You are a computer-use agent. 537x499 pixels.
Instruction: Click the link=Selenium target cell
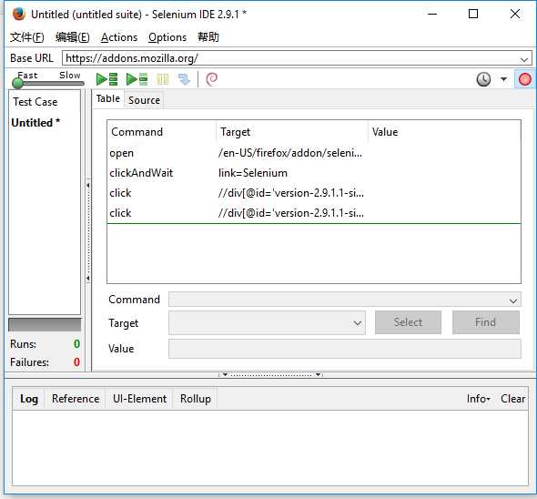pos(253,173)
